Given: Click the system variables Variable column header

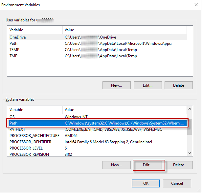Looking at the screenshot, I should click(x=35, y=110).
